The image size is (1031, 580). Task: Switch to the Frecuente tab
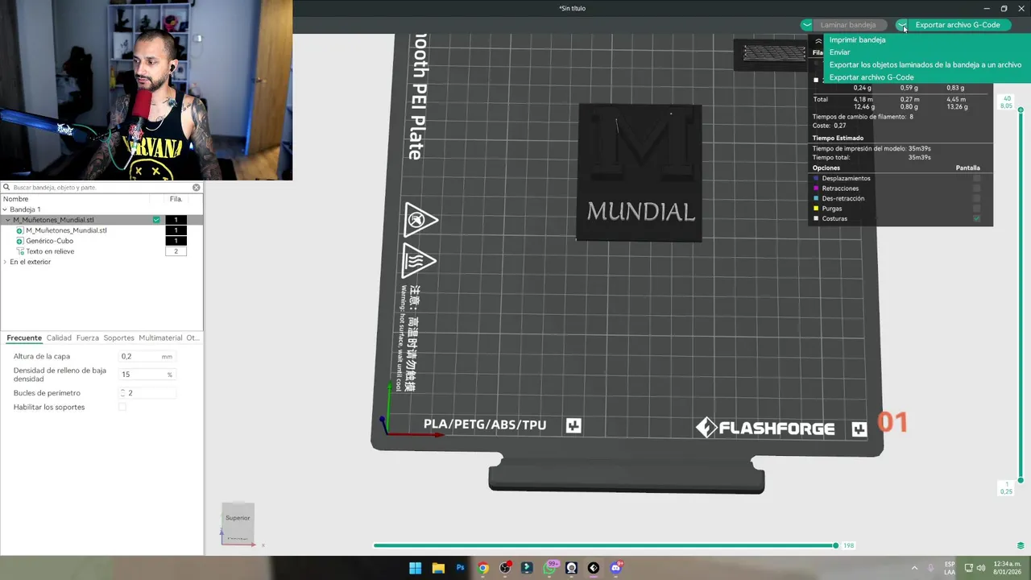point(24,338)
